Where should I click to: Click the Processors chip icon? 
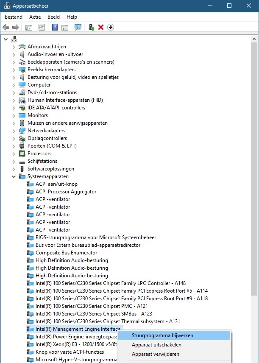pos(22,154)
